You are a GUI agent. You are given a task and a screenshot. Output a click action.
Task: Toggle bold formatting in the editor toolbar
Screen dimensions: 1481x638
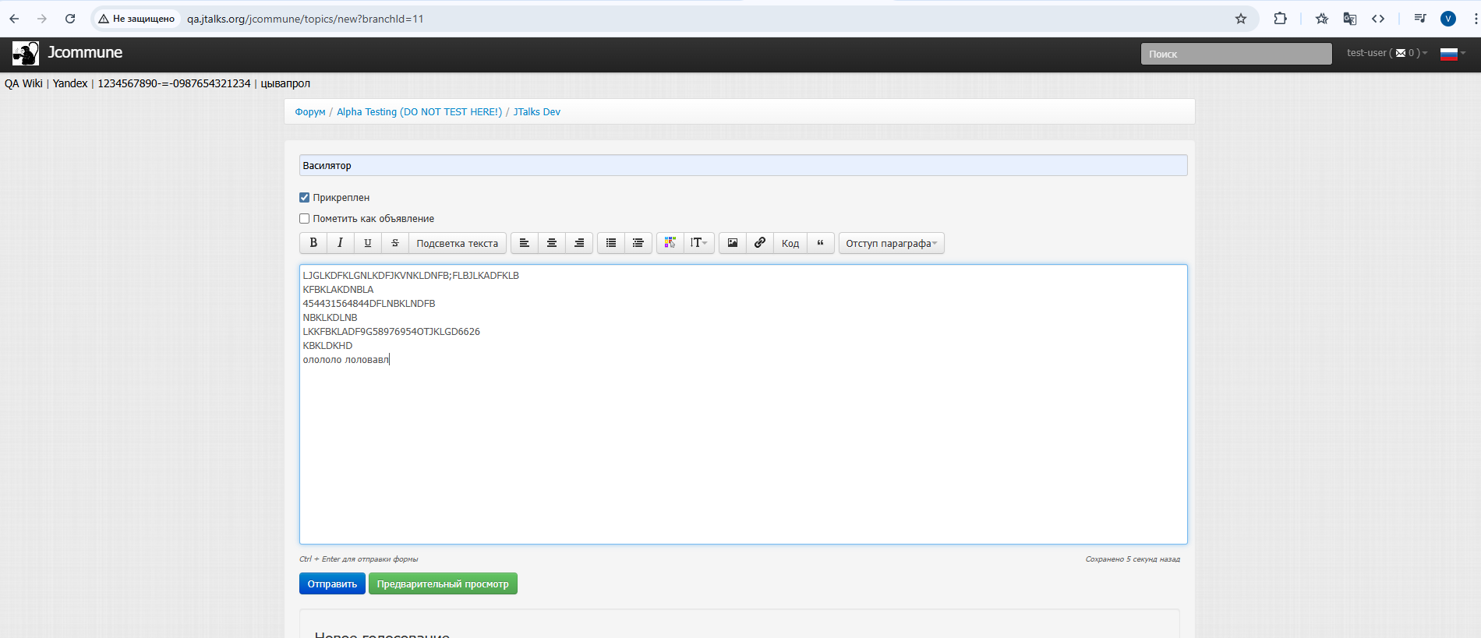tap(313, 243)
